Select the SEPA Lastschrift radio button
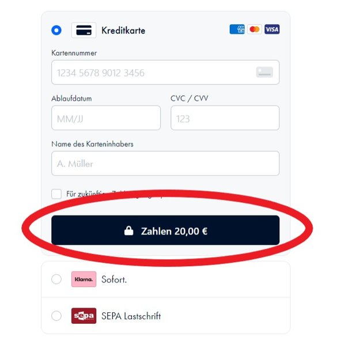Image resolution: width=341 pixels, height=348 pixels. 56,316
